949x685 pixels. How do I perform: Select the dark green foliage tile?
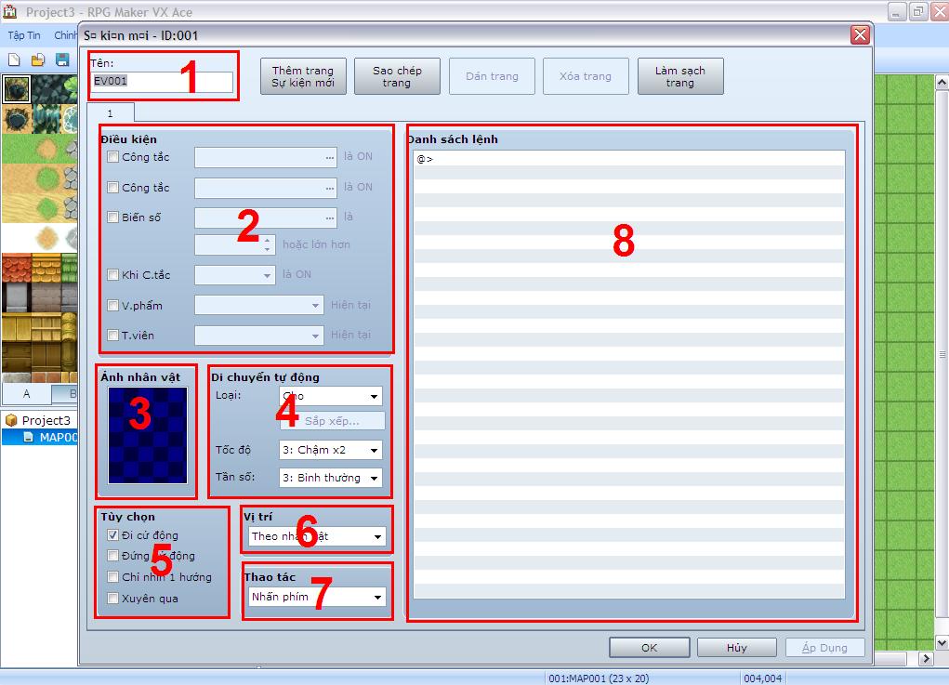tap(47, 89)
